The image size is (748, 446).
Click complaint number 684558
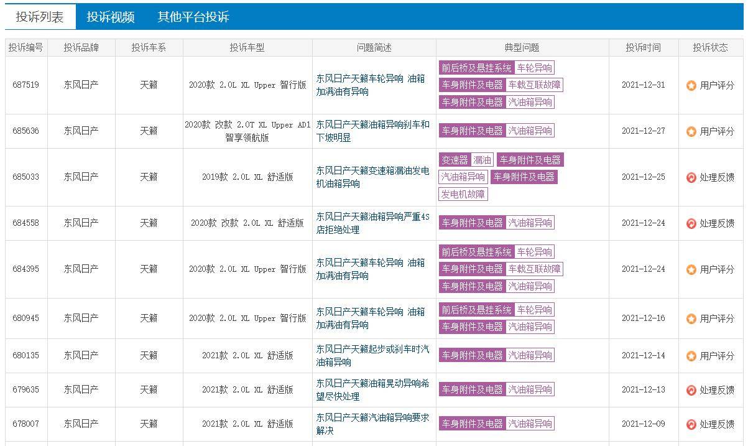point(25,223)
